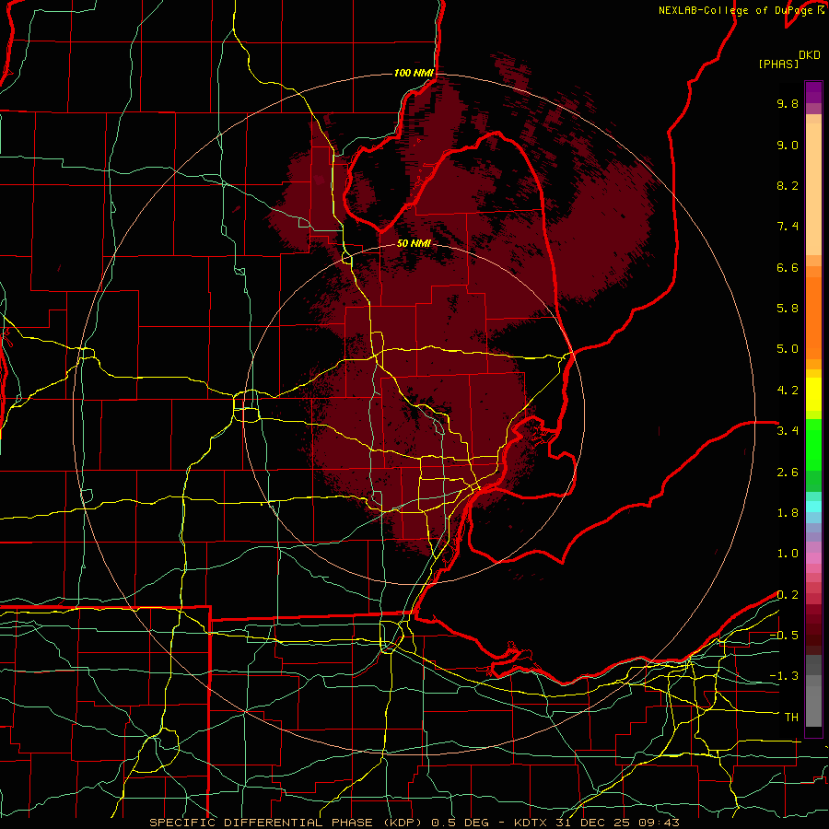Click the Specific Differential Phase caption text
This screenshot has width=829, height=829.
tap(286, 823)
